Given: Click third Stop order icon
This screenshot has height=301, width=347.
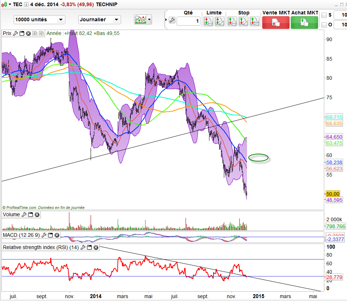Looking at the screenshot, I should click(x=255, y=21).
